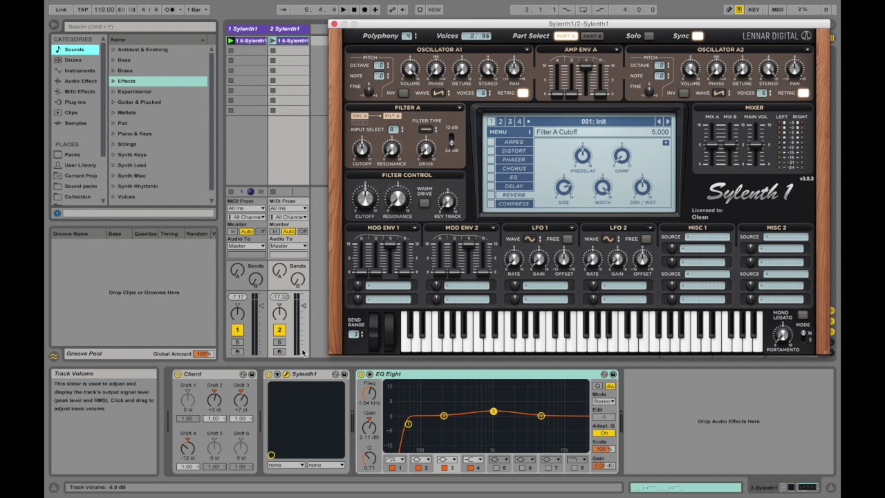The width and height of the screenshot is (885, 498).
Task: Toggle Sylenth1 Solo switch
Action: coord(649,36)
